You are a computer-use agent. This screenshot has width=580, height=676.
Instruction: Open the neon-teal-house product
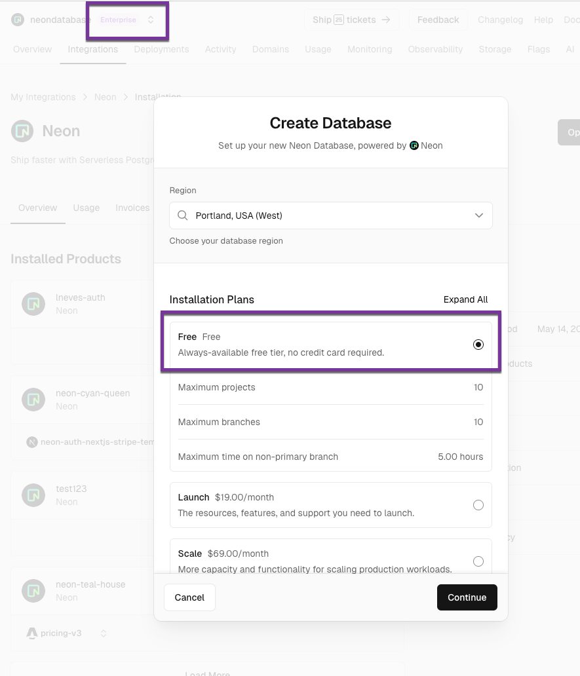point(90,584)
